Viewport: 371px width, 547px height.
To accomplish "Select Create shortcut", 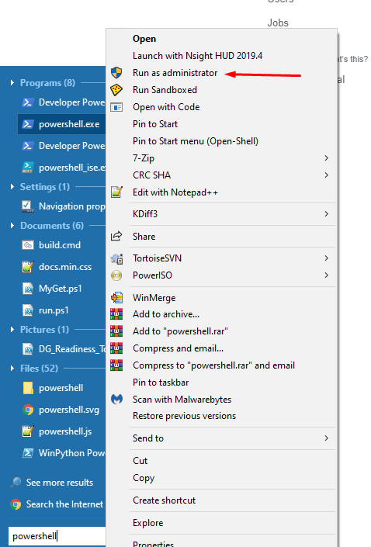I will coord(164,500).
